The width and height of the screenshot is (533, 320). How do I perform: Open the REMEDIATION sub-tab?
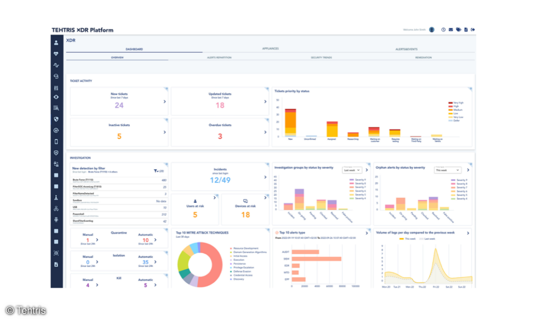coord(424,58)
